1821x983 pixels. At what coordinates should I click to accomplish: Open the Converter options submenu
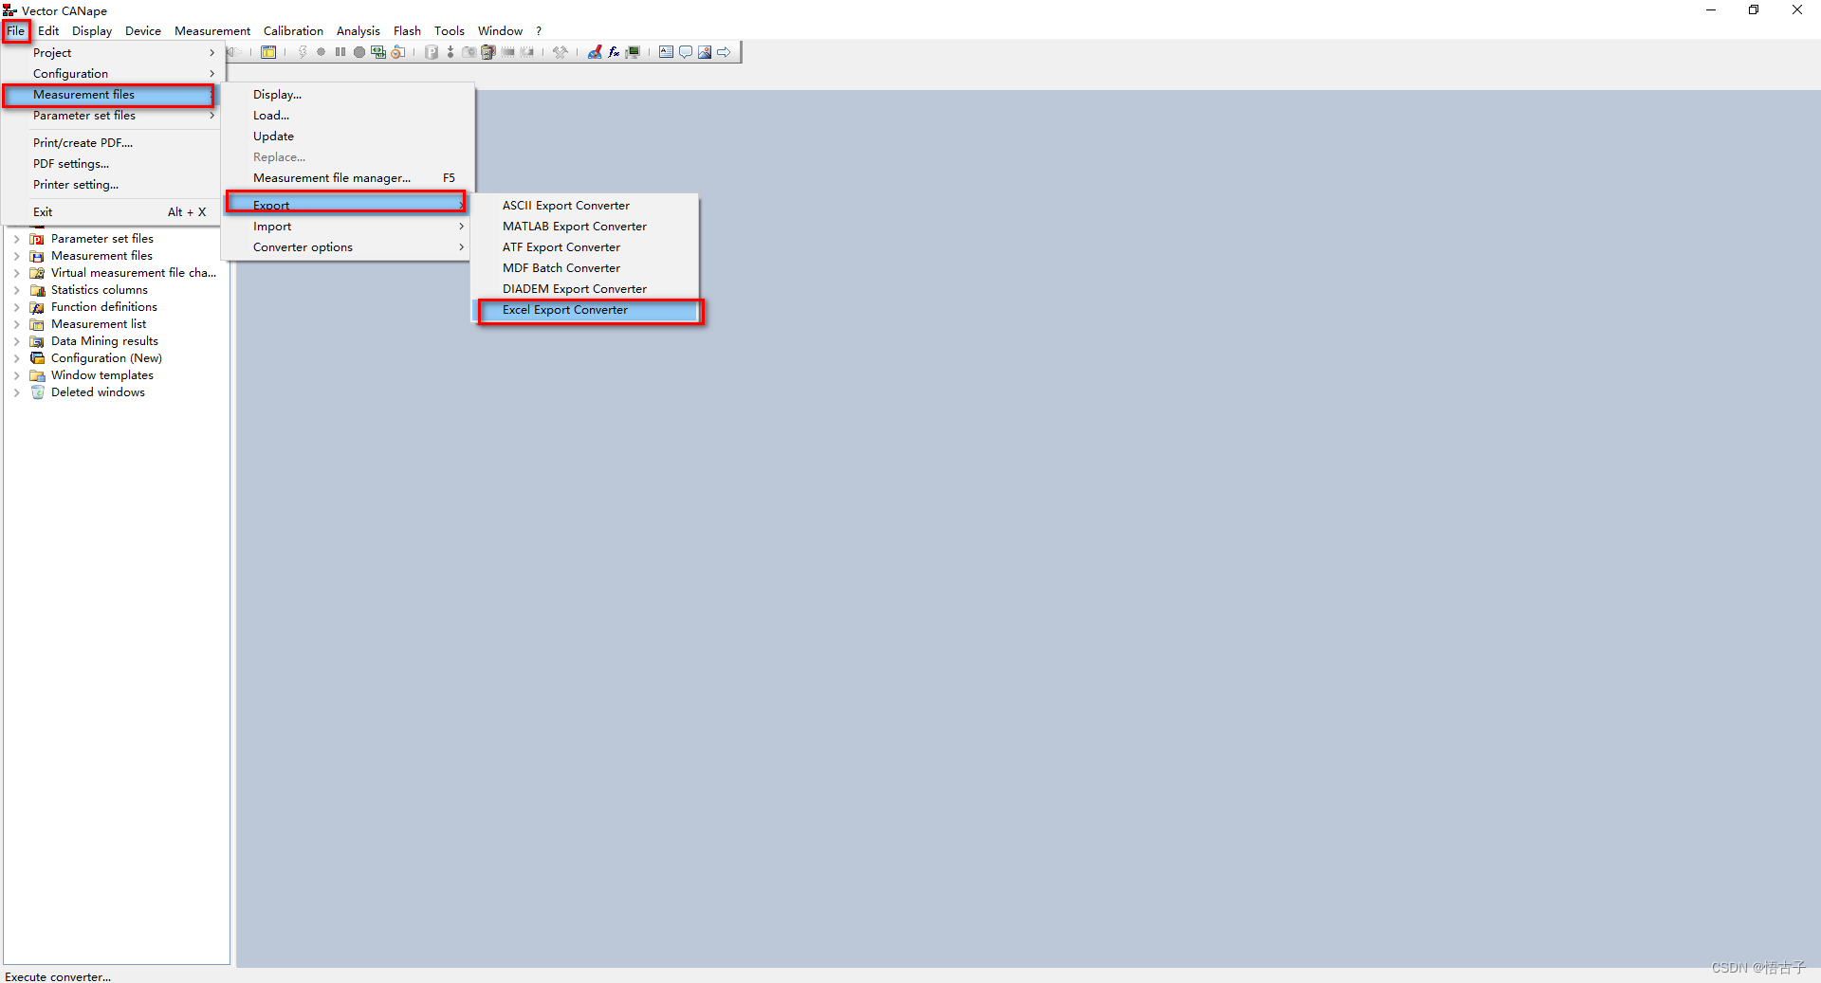pyautogui.click(x=347, y=247)
